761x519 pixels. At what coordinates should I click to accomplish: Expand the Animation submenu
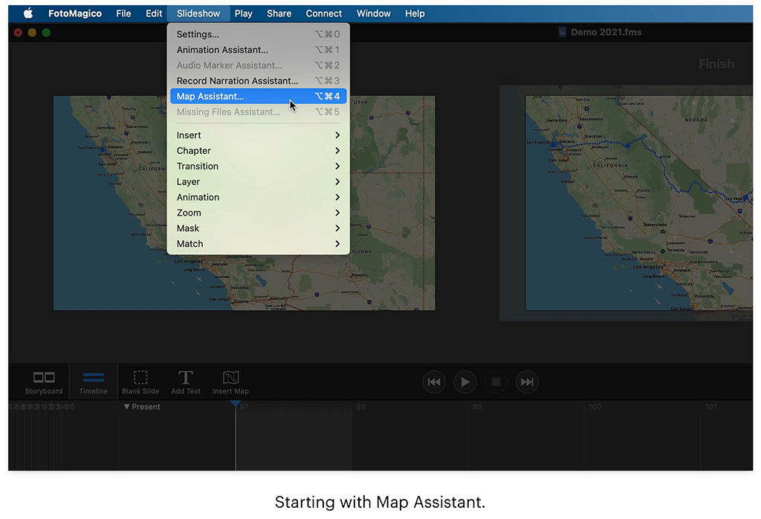click(x=258, y=198)
